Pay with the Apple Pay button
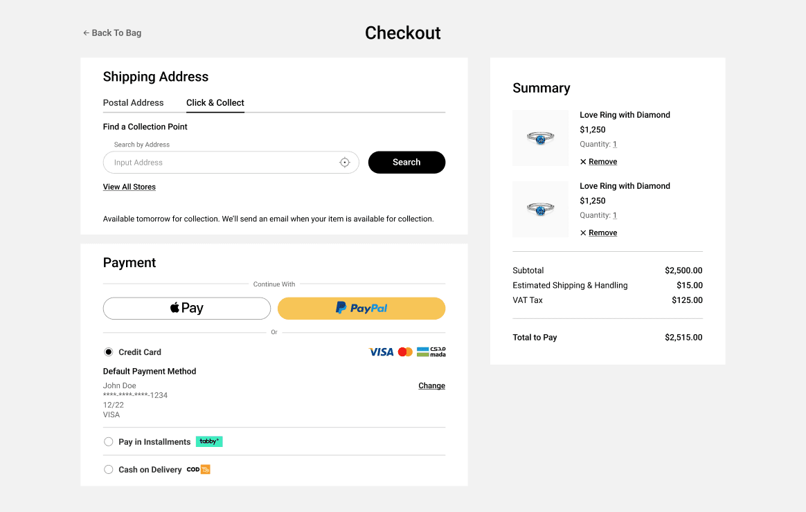The width and height of the screenshot is (806, 512). pyautogui.click(x=187, y=309)
